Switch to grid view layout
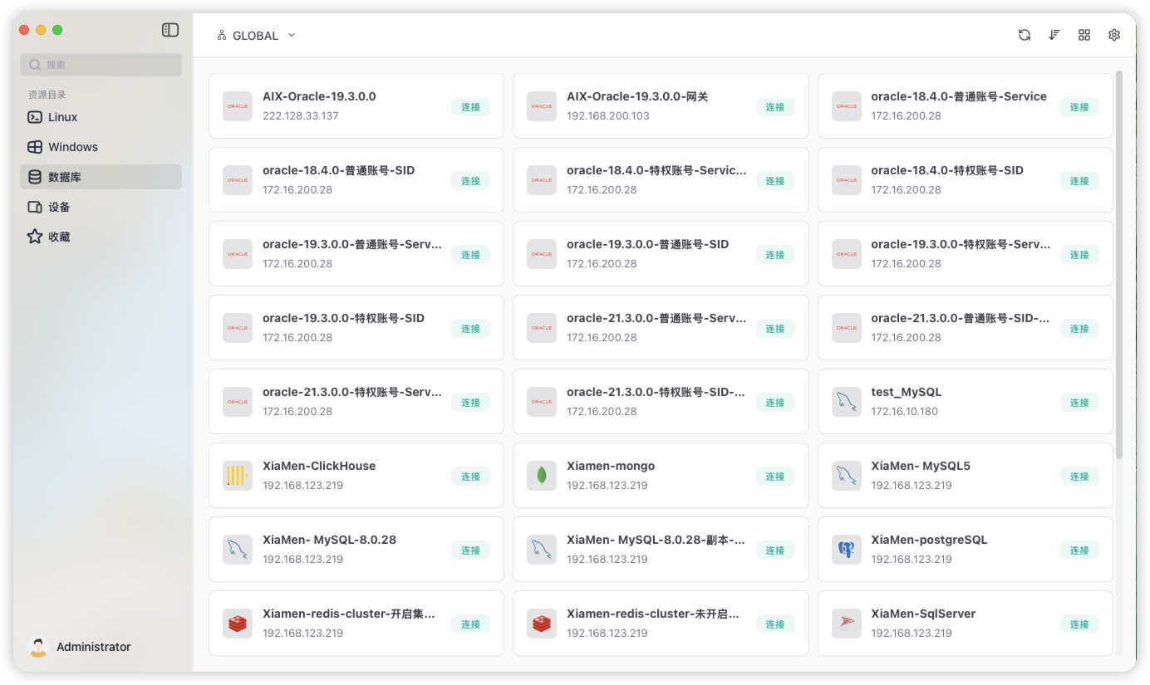The image size is (1150, 685). pos(1084,35)
